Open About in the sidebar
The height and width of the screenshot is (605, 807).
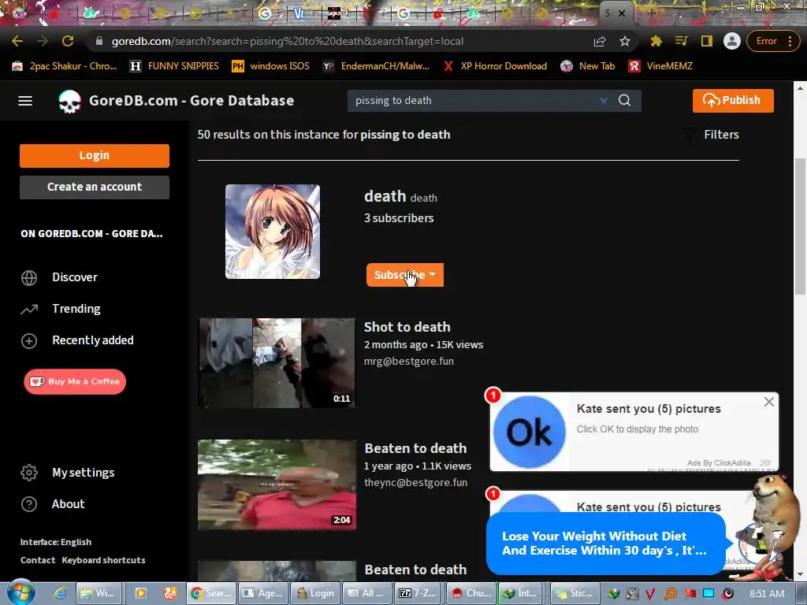pyautogui.click(x=68, y=504)
